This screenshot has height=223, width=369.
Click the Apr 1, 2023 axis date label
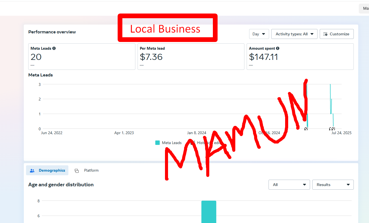point(124,133)
